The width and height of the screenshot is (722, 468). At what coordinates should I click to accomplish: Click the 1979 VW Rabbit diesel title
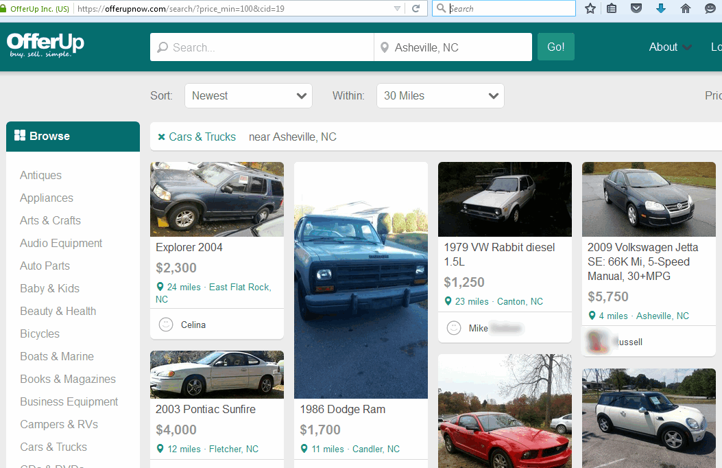click(x=499, y=255)
